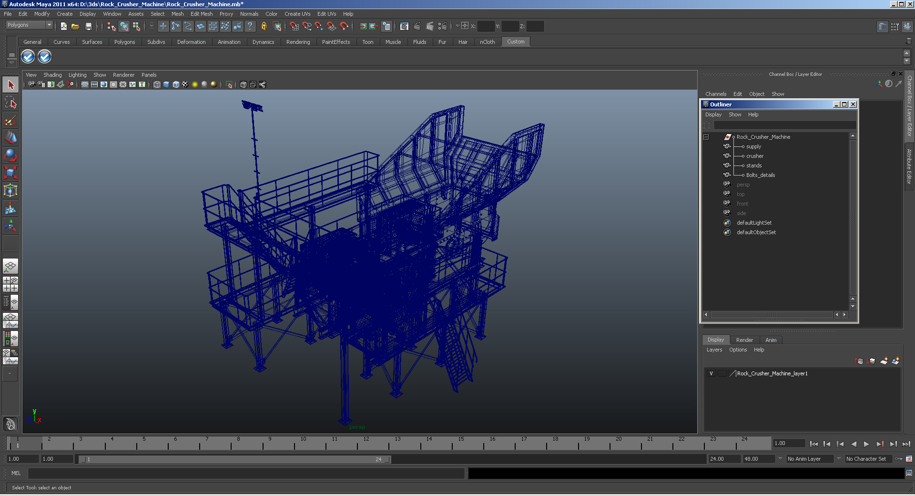Screen dimensions: 915x496
Task: Open shelf menu down-arrow button
Action: pos(12,63)
